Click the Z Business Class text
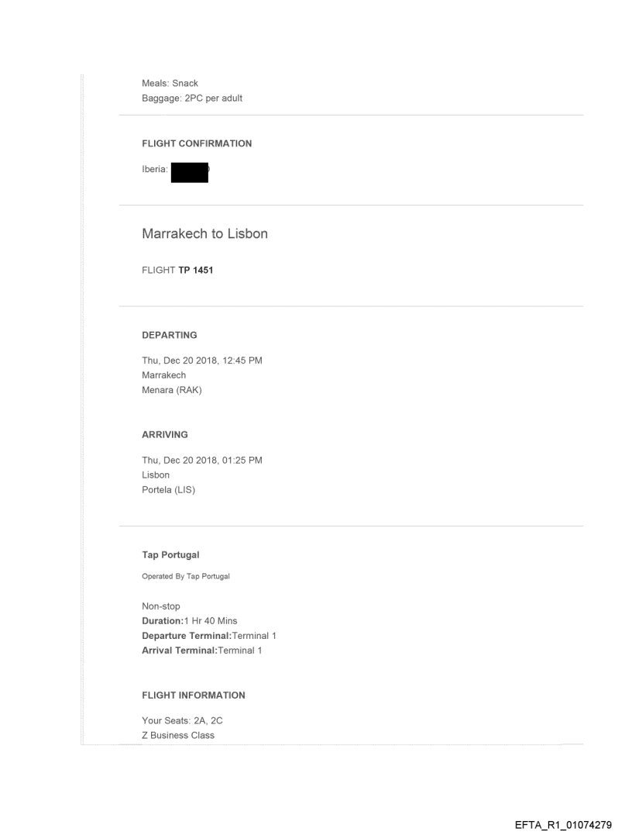 click(x=178, y=735)
